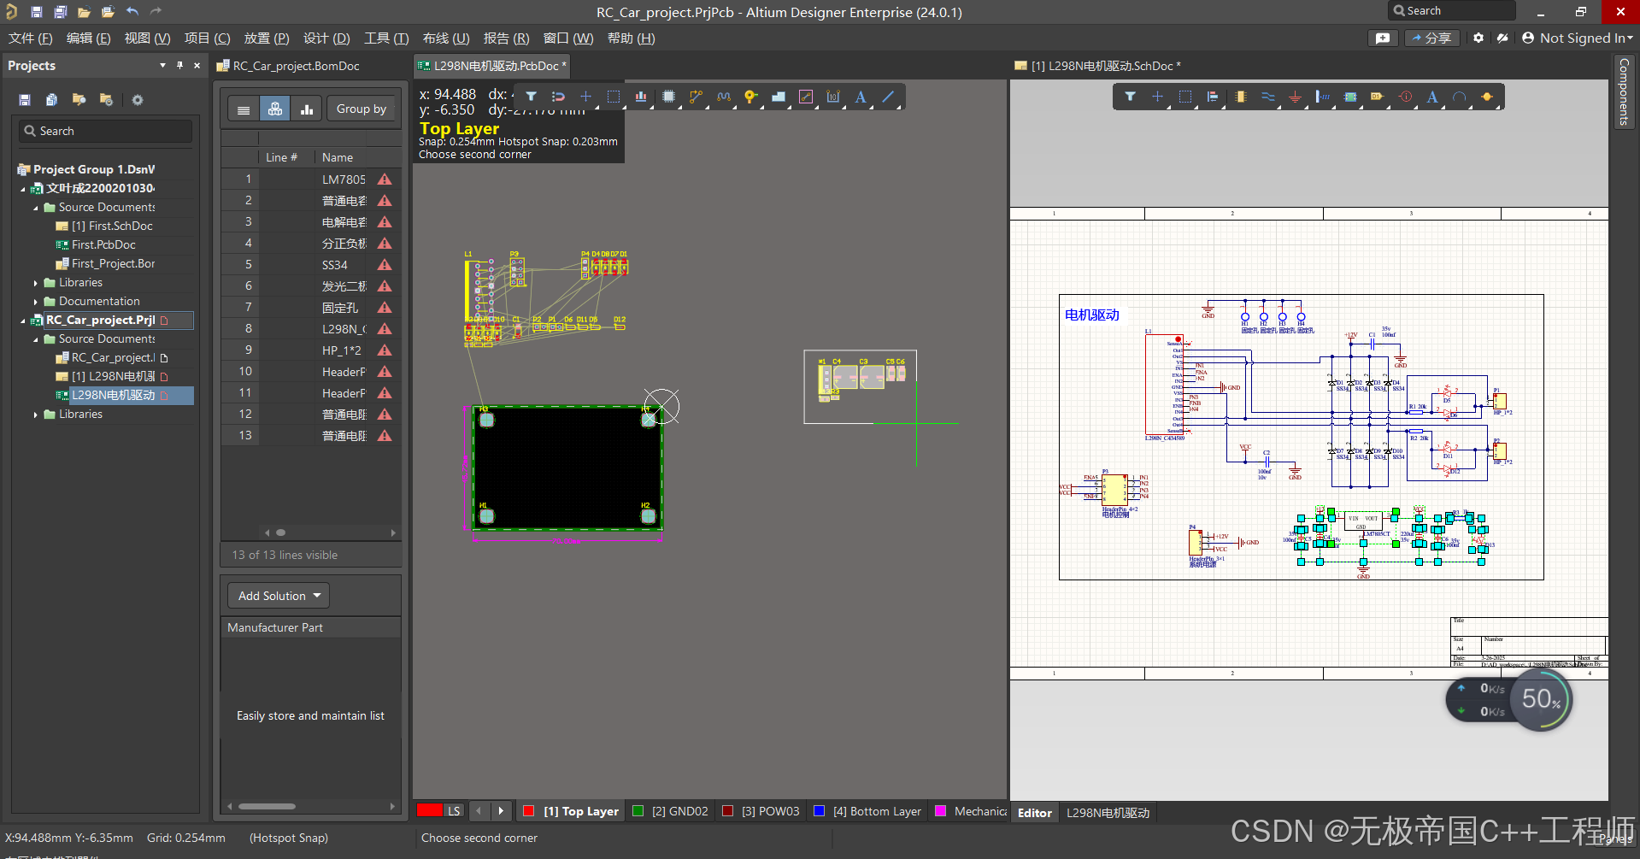Switch to L298N电机驱动.SchDoc tab
The height and width of the screenshot is (859, 1640).
click(x=1098, y=66)
